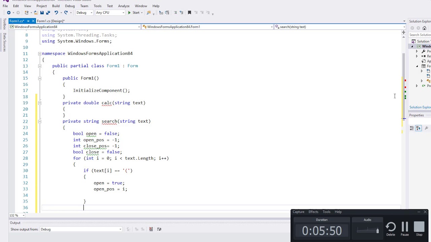This screenshot has height=242, width=431.
Task: Redo using the toolbar arrow icon
Action: [66, 13]
